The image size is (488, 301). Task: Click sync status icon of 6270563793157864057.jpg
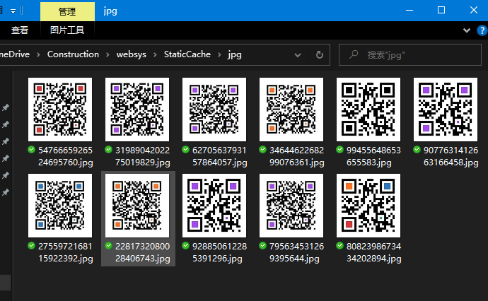coord(186,150)
